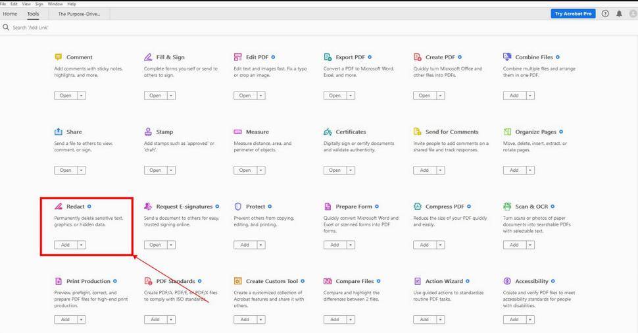Click the Scan & OCR icon
Screen dimensions: 638x333
point(507,207)
